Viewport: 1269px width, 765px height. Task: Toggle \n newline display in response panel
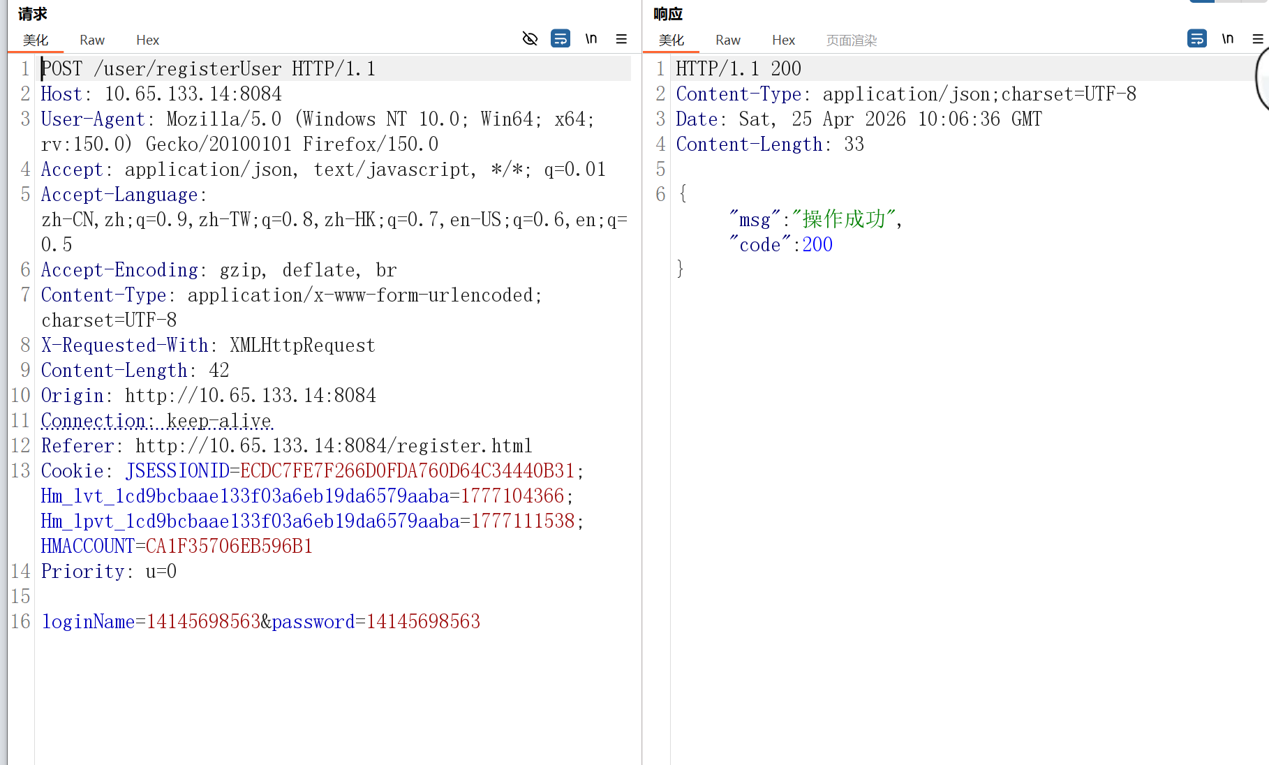(x=1228, y=39)
